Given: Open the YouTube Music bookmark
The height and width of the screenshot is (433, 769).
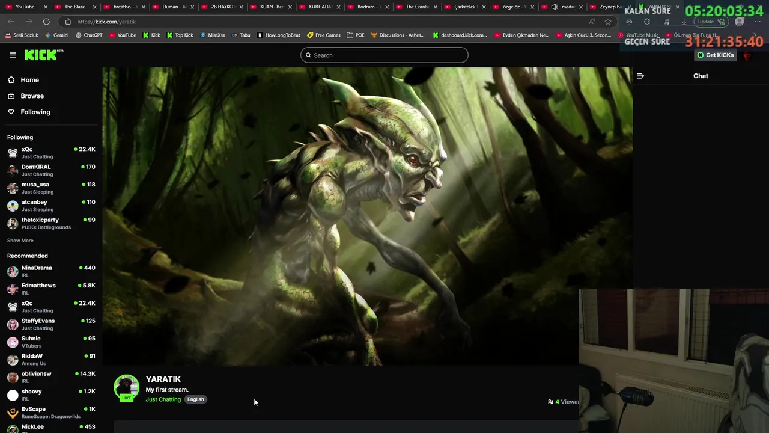Looking at the screenshot, I should (638, 35).
